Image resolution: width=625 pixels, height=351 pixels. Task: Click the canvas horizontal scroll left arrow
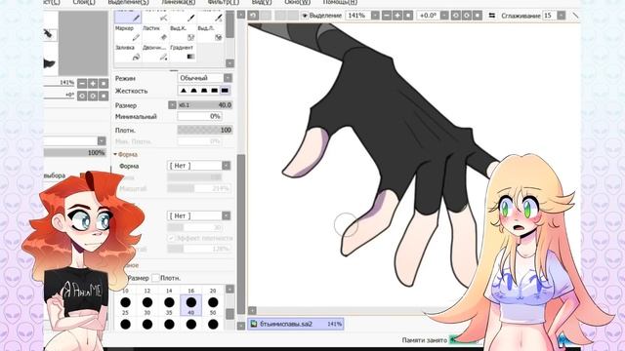point(252,310)
